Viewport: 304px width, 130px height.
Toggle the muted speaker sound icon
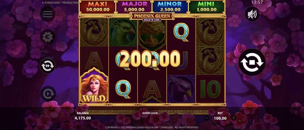pyautogui.click(x=252, y=14)
